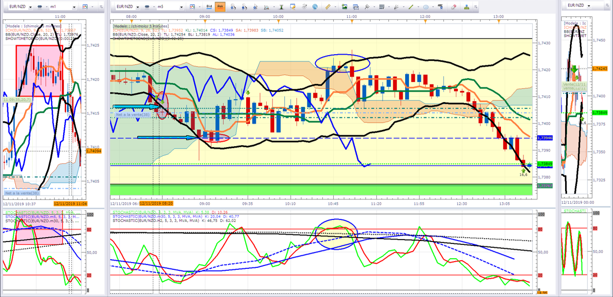Screen dimensions: 613x297
Task: Click chain-link icon in m1 chart toolbar
Action: click(x=40, y=7)
